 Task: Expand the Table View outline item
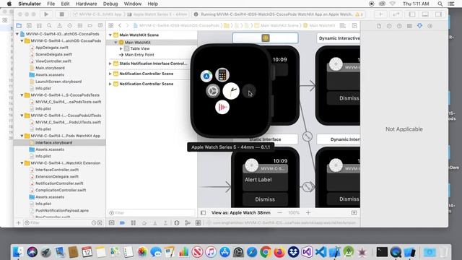coord(121,48)
